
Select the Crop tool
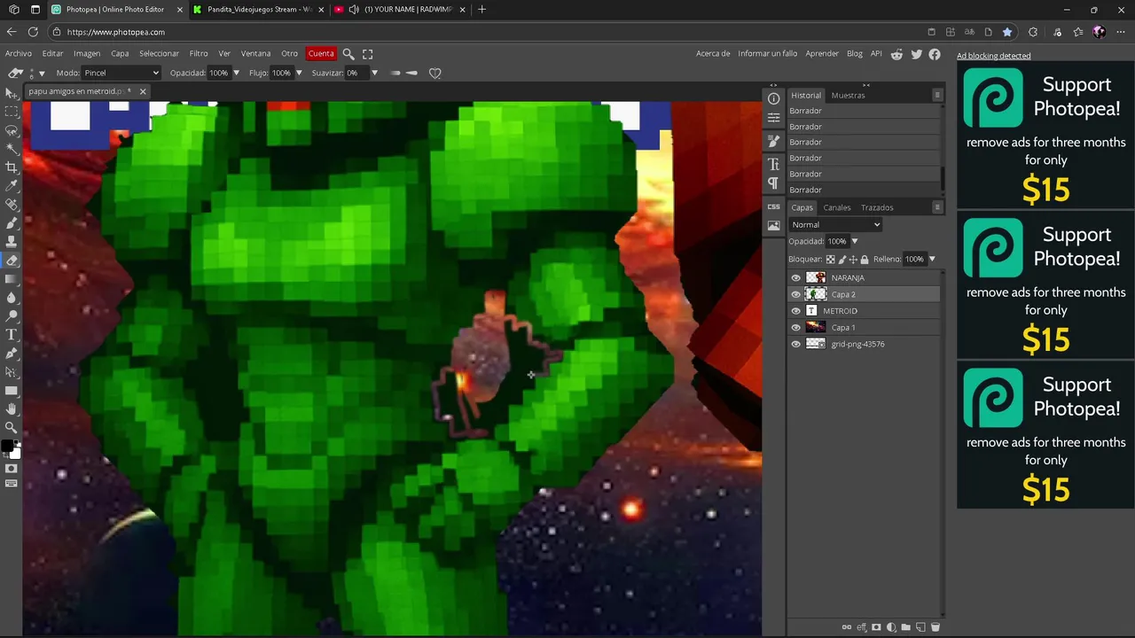coord(12,167)
